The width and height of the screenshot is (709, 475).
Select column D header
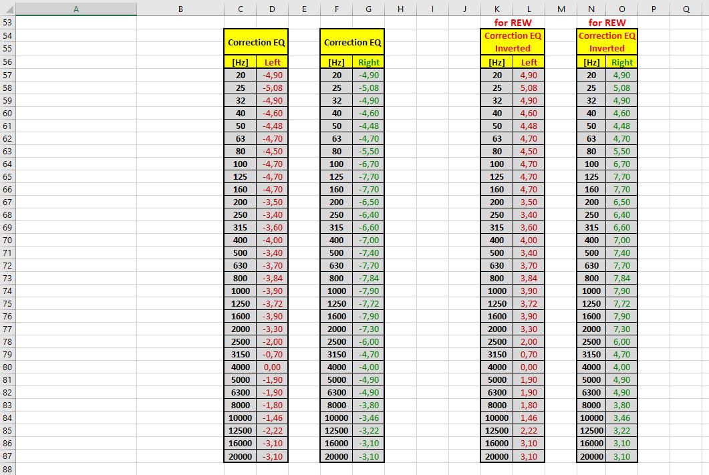(272, 9)
